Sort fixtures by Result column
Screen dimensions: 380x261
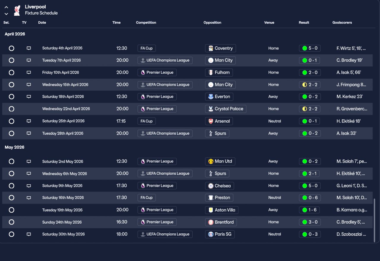tap(304, 23)
